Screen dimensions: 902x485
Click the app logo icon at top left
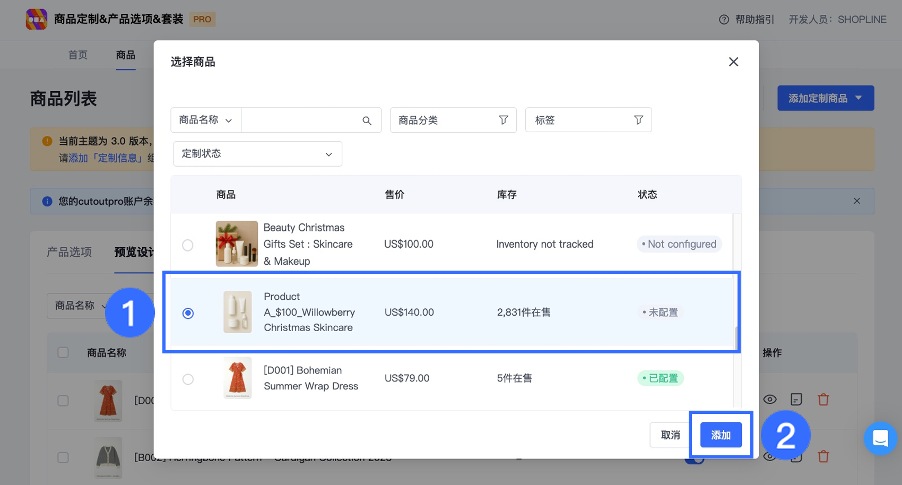pyautogui.click(x=37, y=19)
